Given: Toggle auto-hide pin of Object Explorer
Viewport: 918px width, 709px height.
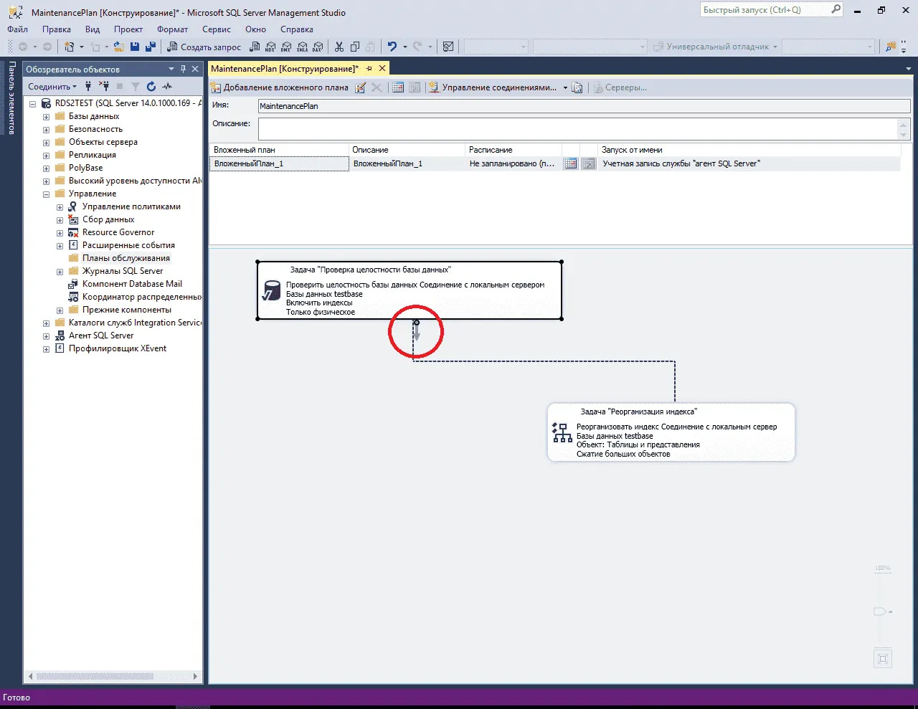Looking at the screenshot, I should [183, 69].
